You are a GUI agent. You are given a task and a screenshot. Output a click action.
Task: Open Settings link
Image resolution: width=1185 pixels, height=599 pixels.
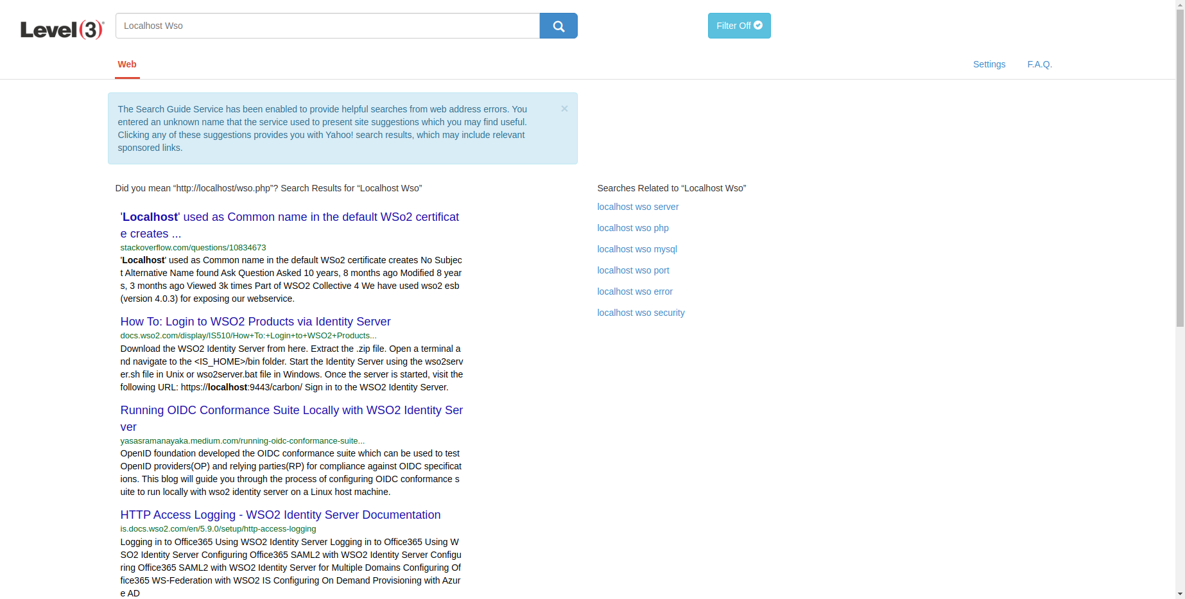(989, 64)
